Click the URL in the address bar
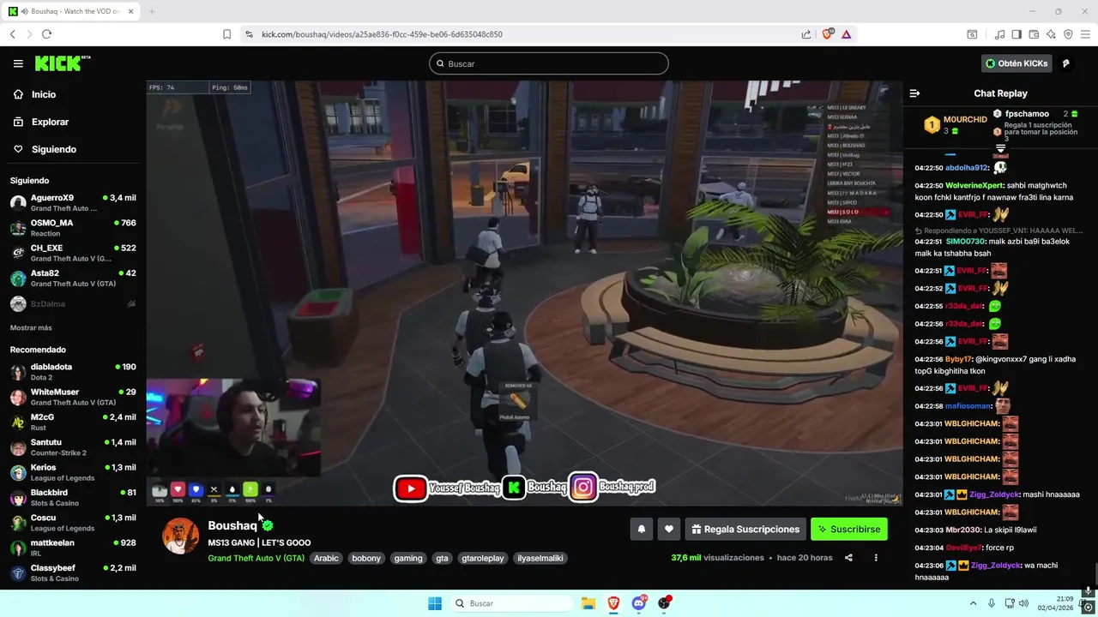The image size is (1098, 617). [382, 34]
